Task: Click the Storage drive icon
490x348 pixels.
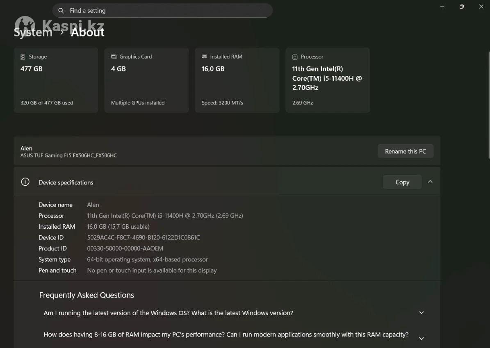Action: [x=23, y=57]
